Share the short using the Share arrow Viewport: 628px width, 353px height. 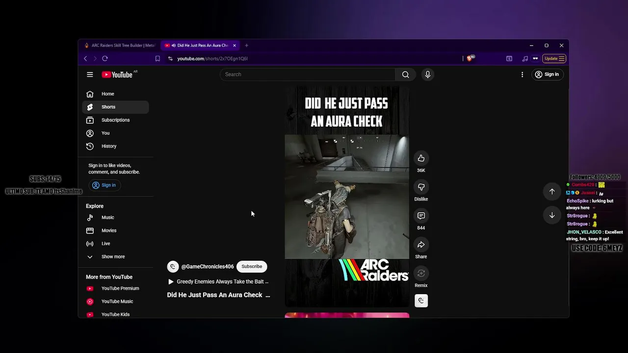(421, 245)
